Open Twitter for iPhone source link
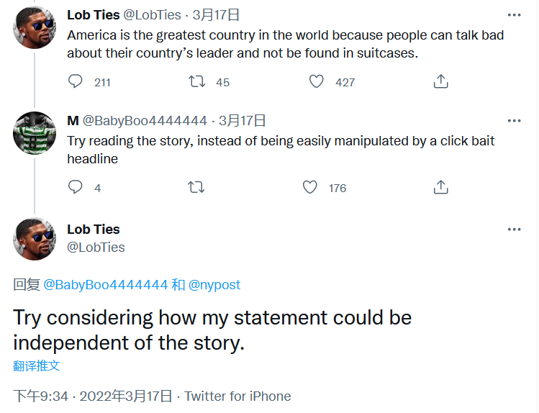The height and width of the screenshot is (413, 539). point(238,396)
